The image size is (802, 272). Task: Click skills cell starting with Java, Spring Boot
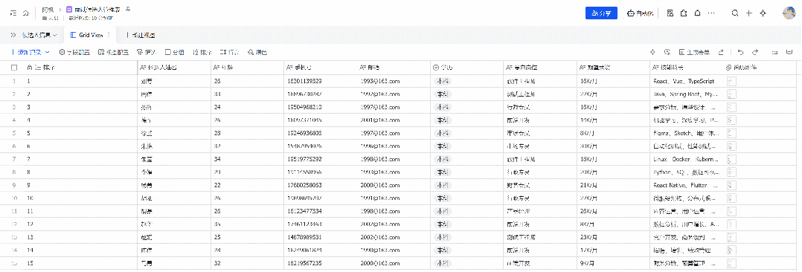click(687, 94)
